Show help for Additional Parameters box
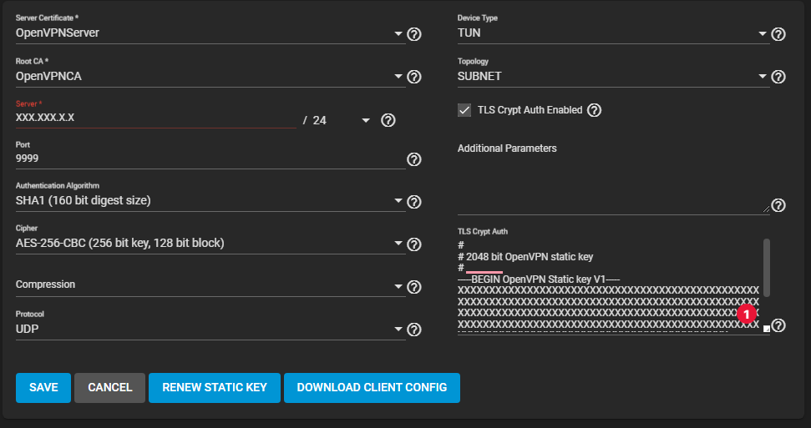The height and width of the screenshot is (428, 811). (x=778, y=205)
